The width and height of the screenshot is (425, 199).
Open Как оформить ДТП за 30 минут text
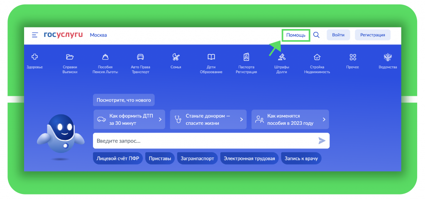[x=132, y=119]
